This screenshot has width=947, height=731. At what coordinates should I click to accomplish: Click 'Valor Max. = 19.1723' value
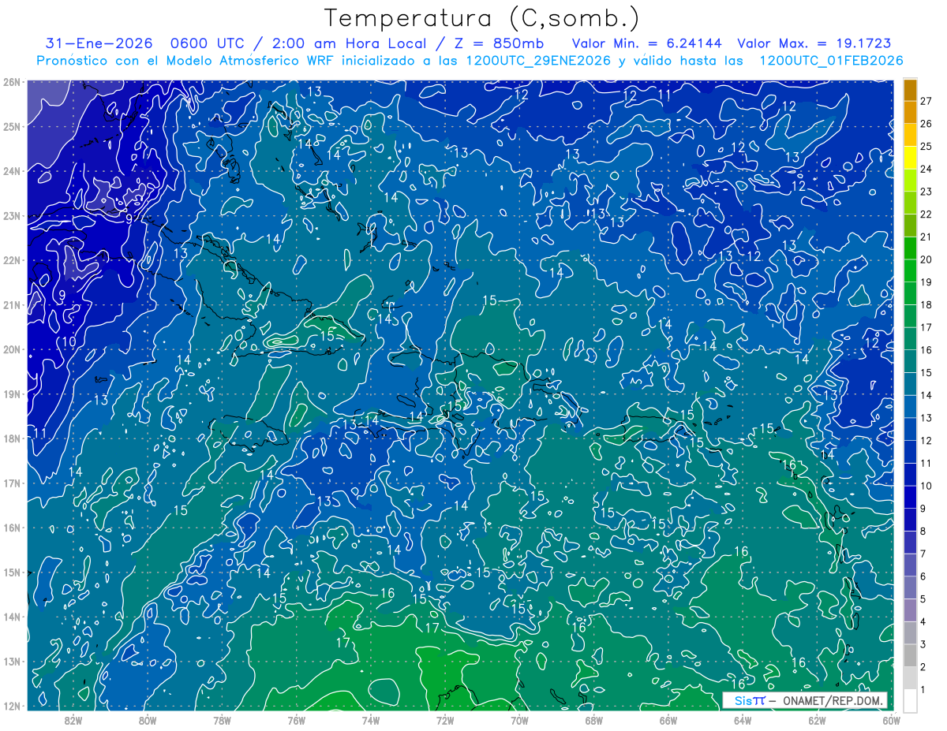(x=814, y=44)
